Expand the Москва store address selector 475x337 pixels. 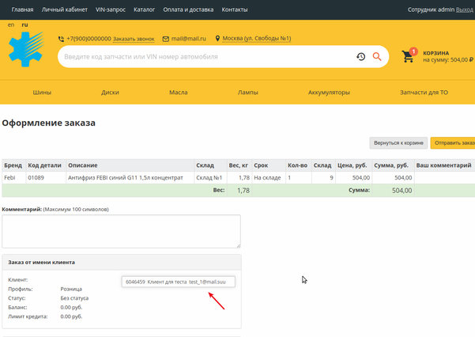pos(256,39)
